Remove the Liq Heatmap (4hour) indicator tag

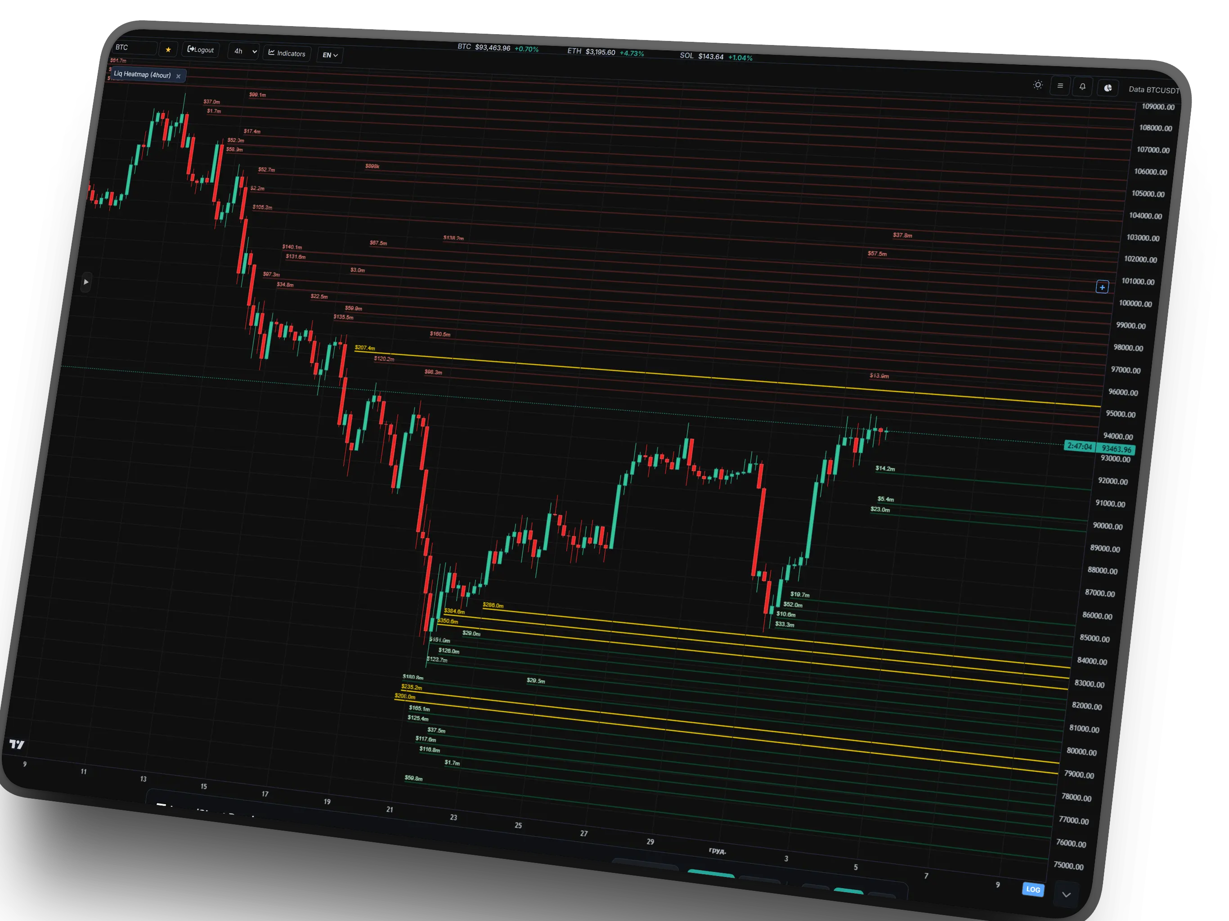(x=178, y=76)
